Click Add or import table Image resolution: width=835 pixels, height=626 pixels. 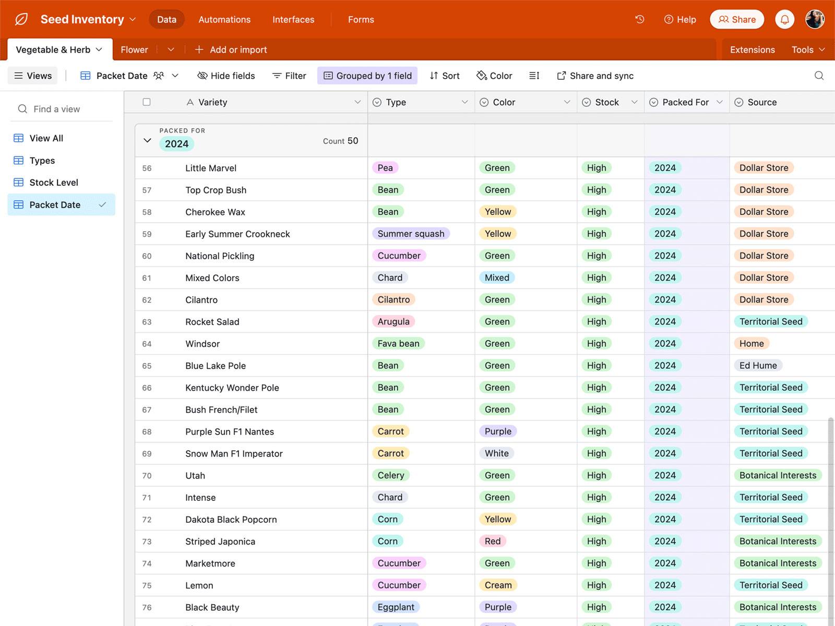click(231, 50)
